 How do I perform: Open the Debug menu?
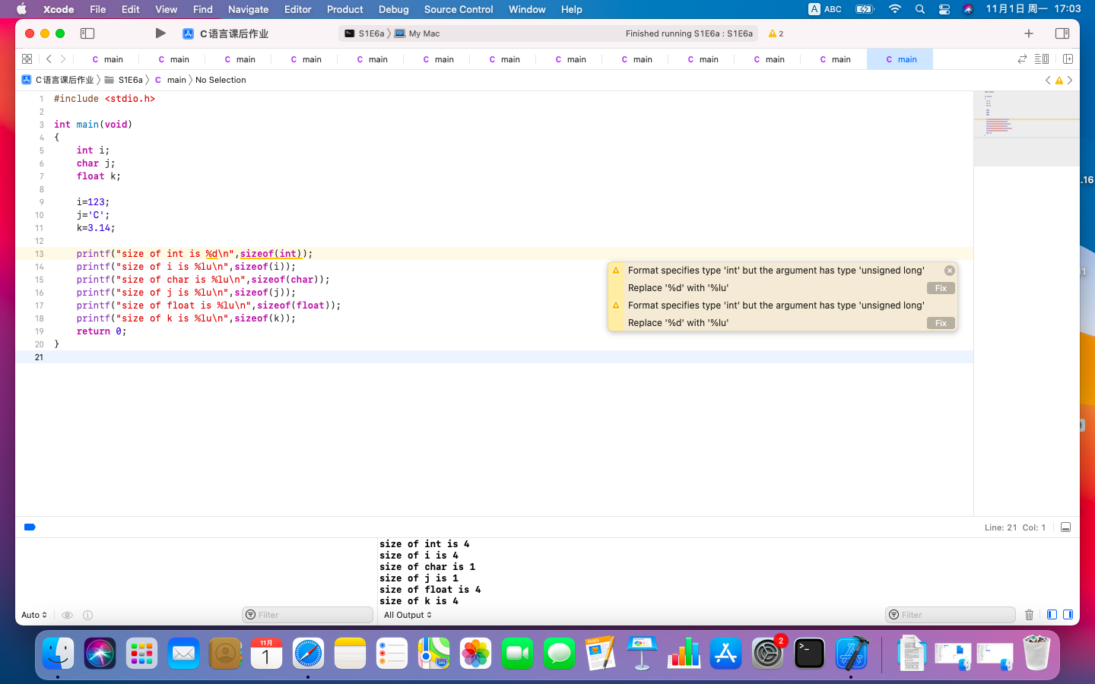(x=393, y=9)
